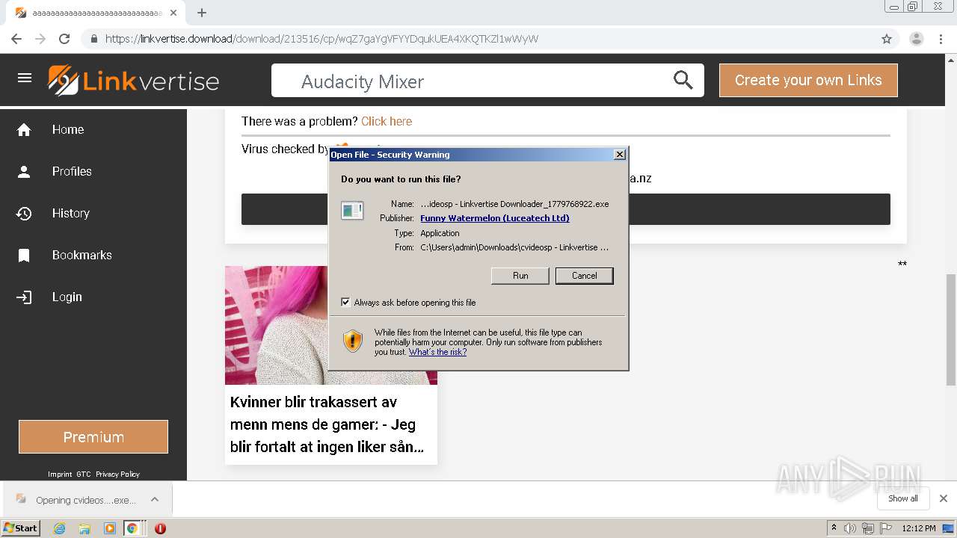Screen dimensions: 957x538
Task: Select Home in the sidebar
Action: click(68, 130)
